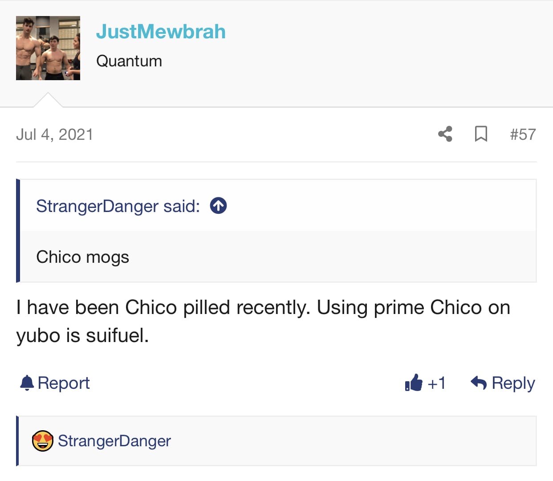
Task: Open the permalink for post #57
Action: click(x=523, y=134)
